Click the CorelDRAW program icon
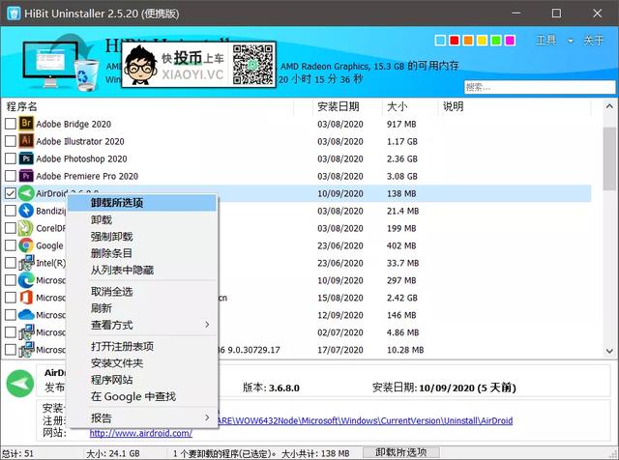 [26, 228]
